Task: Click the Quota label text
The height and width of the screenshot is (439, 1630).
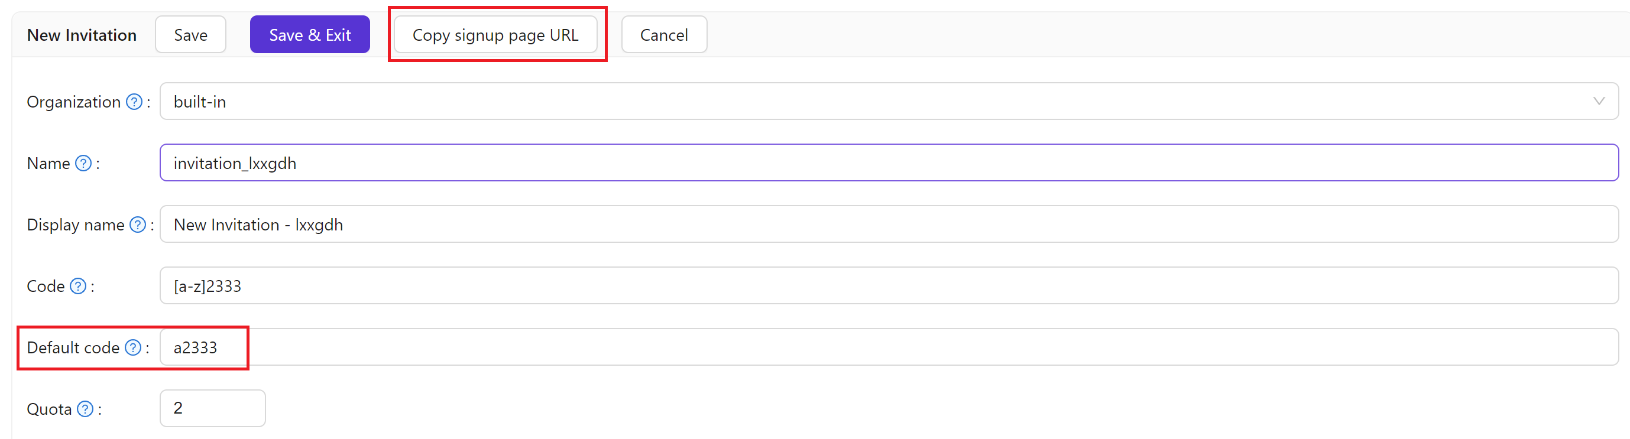Action: click(x=48, y=409)
